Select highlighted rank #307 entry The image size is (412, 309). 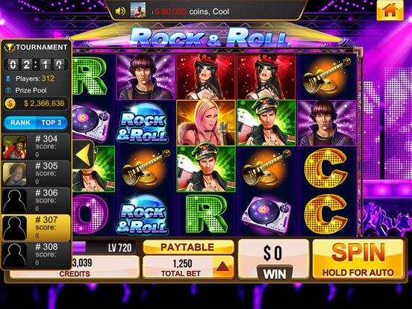pyautogui.click(x=36, y=228)
